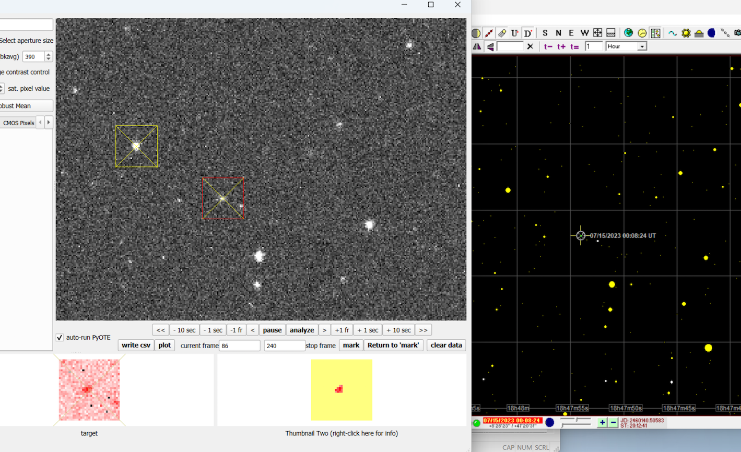This screenshot has width=741, height=452.
Task: Click the t+ time step forward icon
Action: coord(561,46)
